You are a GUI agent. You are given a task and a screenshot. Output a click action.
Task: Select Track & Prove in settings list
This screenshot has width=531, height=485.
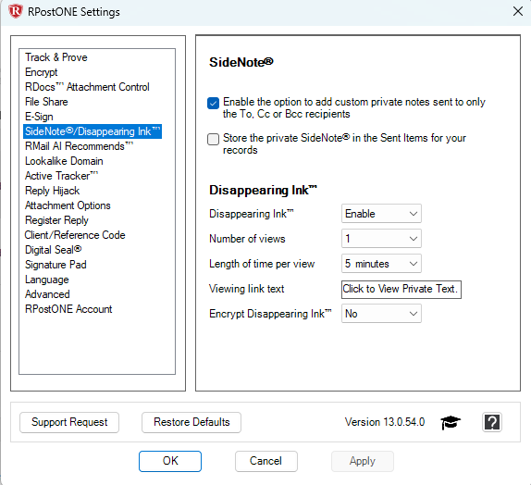click(x=56, y=57)
